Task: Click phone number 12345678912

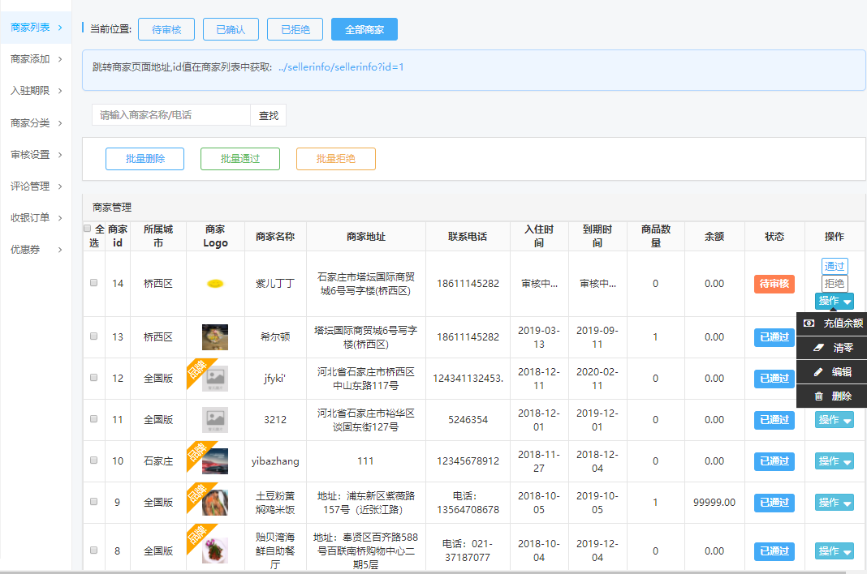Action: [468, 460]
